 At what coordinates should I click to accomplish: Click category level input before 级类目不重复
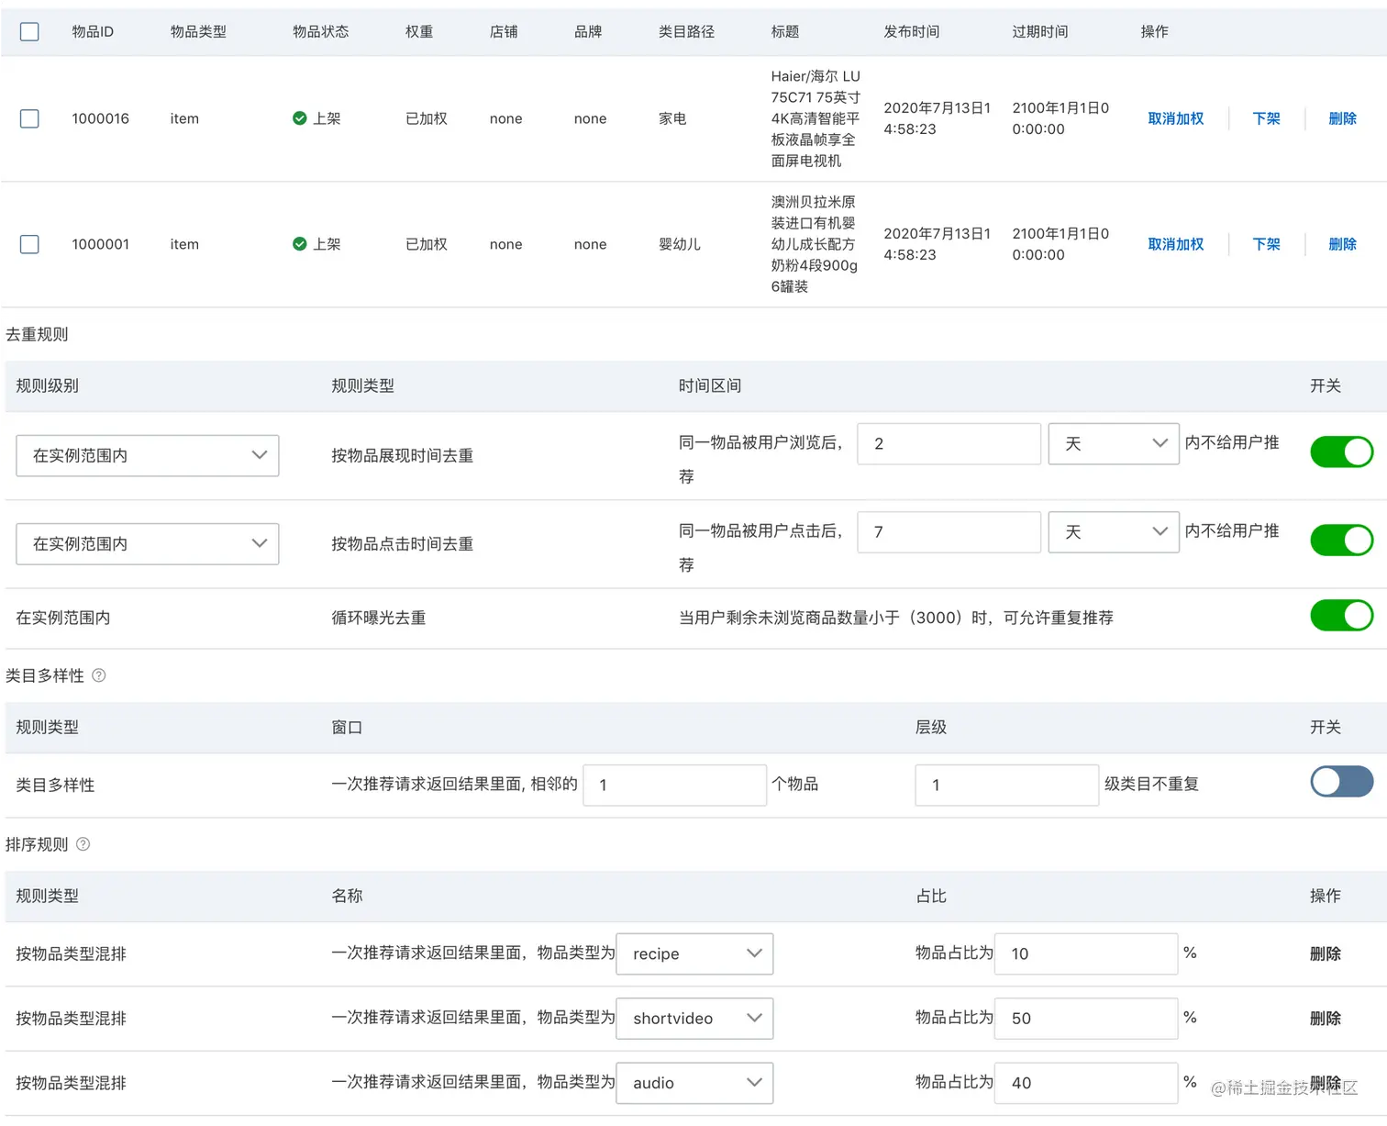coord(1006,785)
